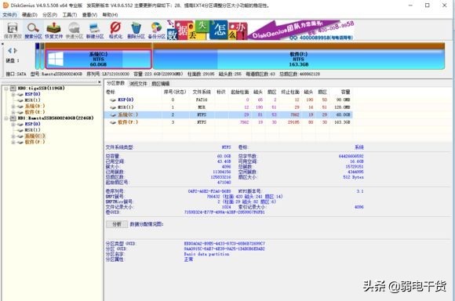Collapse the HD0:tigoSSD disk node
Viewport: 455px width, 301px height.
(x=5, y=88)
